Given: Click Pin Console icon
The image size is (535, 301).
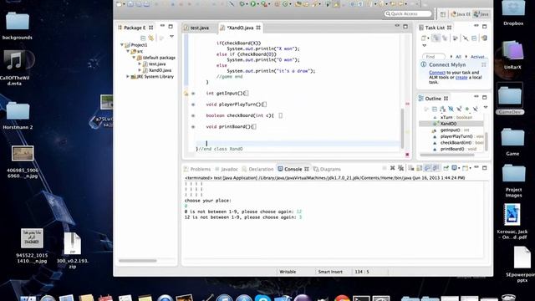Looking at the screenshot, I should click(x=446, y=168).
